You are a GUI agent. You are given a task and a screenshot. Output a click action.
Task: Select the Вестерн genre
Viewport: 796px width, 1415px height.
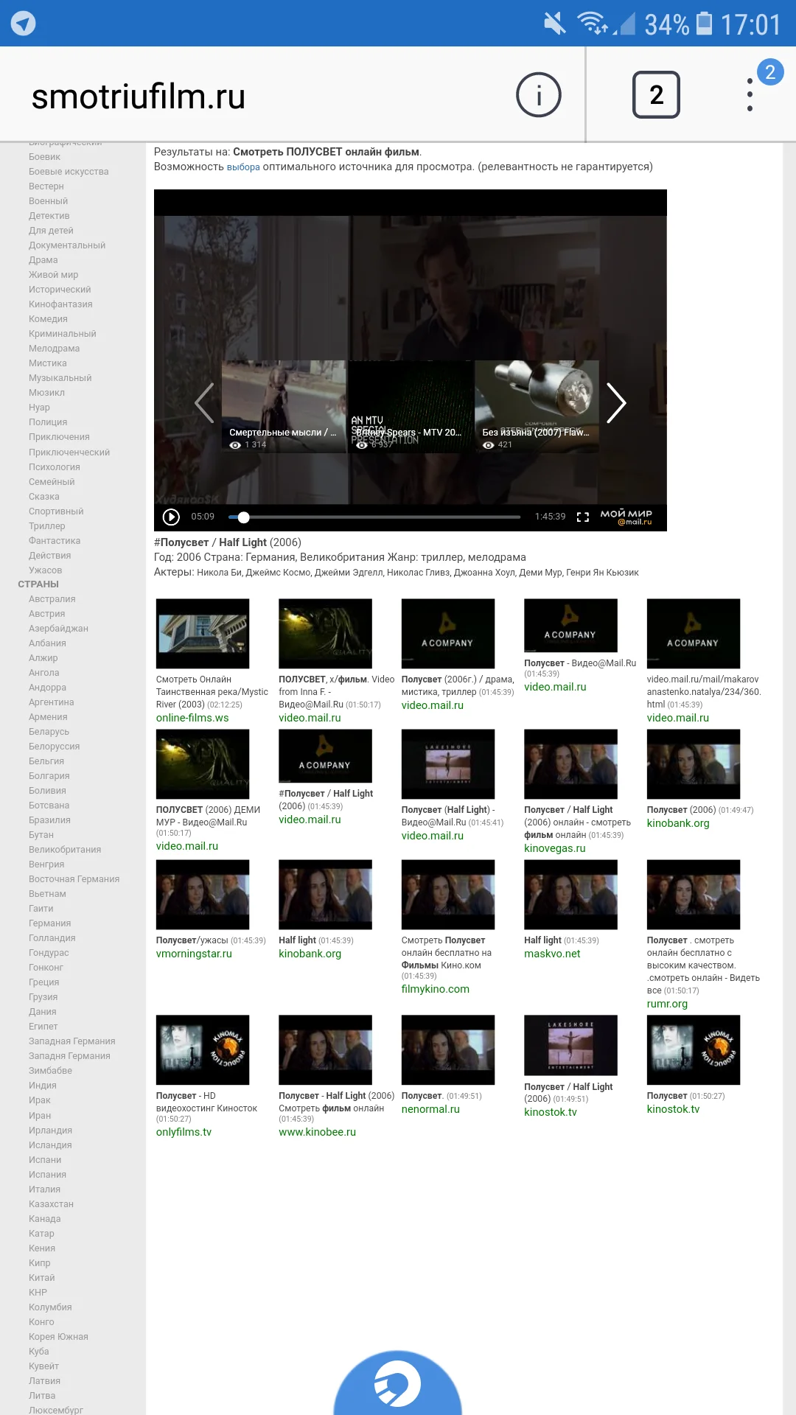point(46,186)
